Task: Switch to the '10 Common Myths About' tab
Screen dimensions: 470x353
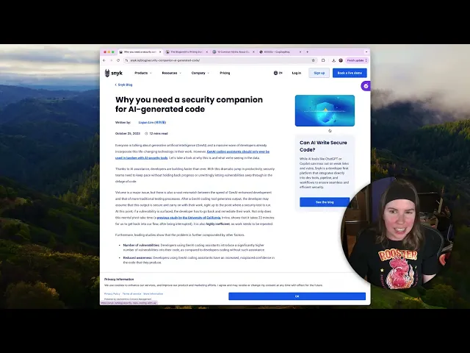Action: click(233, 52)
